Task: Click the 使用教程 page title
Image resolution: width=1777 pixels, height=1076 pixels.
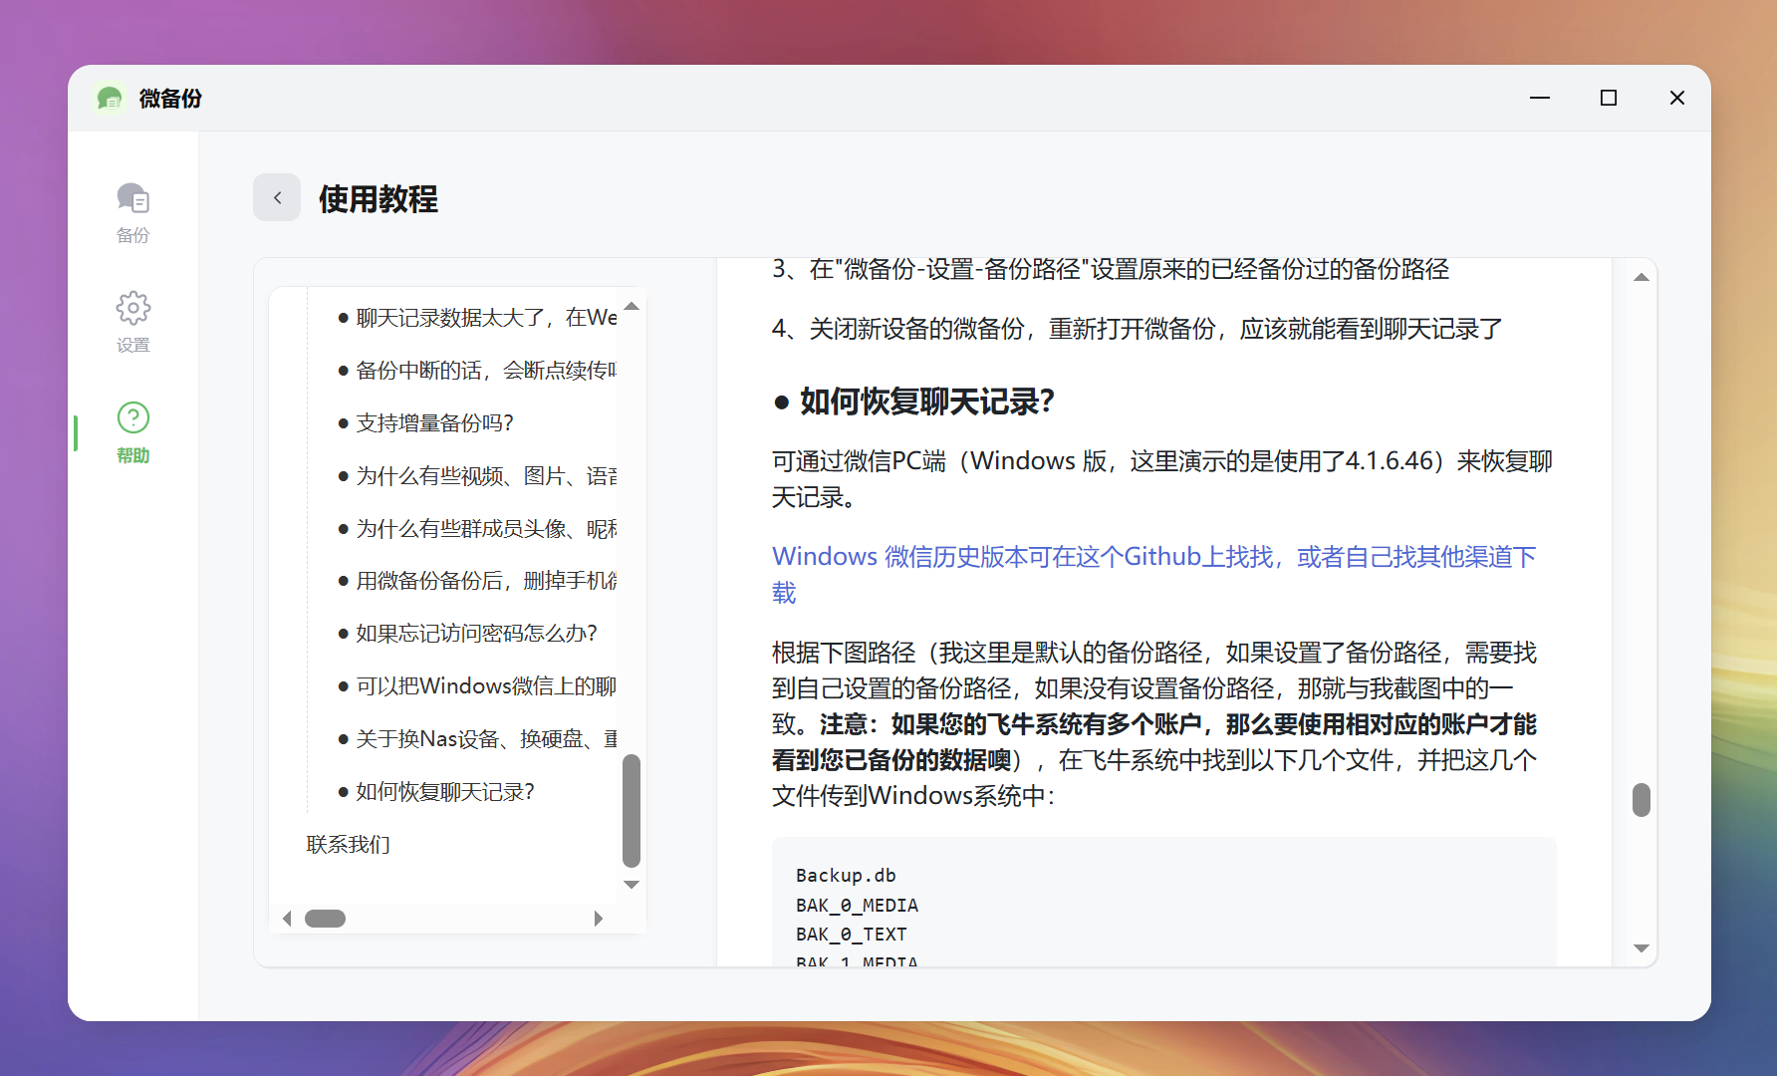Action: pos(379,198)
